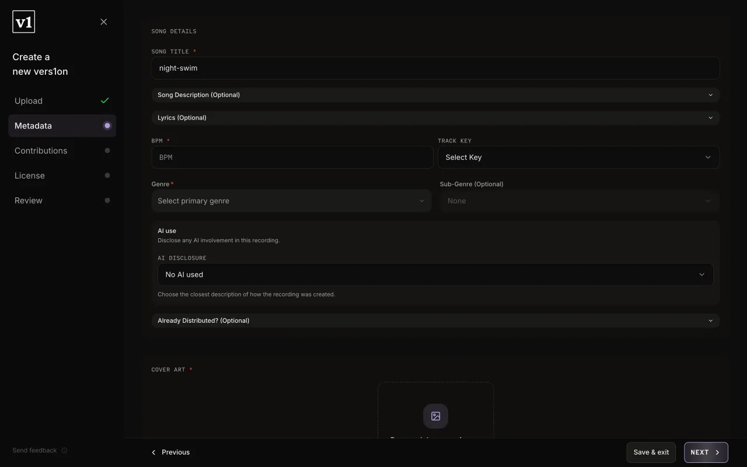Open the Select Key track key dropdown

click(x=578, y=157)
